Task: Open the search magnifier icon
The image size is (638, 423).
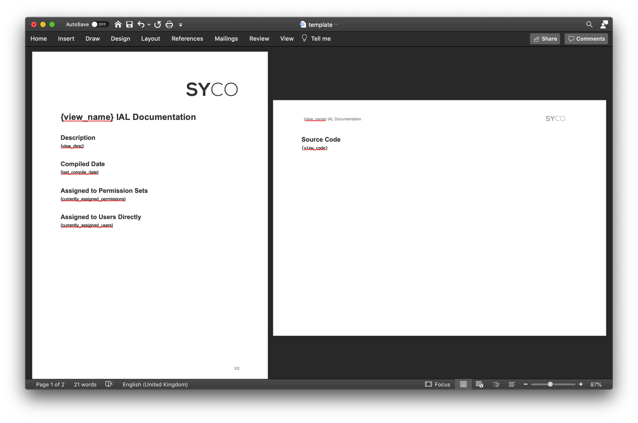Action: pyautogui.click(x=589, y=25)
